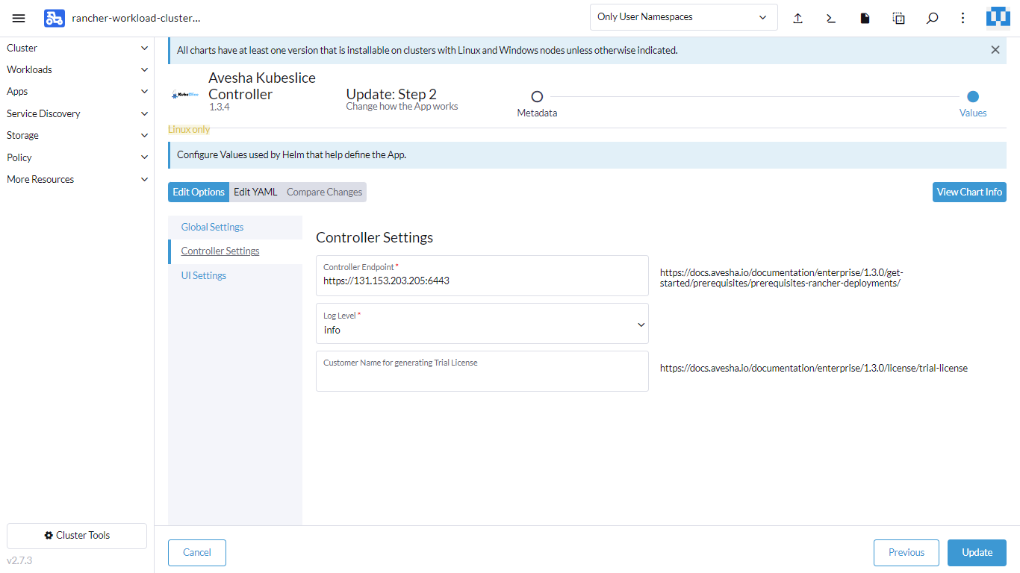Copy KubeConfig to clipboard icon
1020x573 pixels.
(898, 18)
